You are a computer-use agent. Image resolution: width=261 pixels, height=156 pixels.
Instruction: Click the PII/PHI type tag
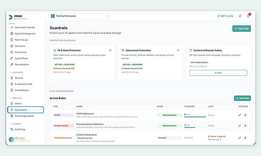point(63,115)
